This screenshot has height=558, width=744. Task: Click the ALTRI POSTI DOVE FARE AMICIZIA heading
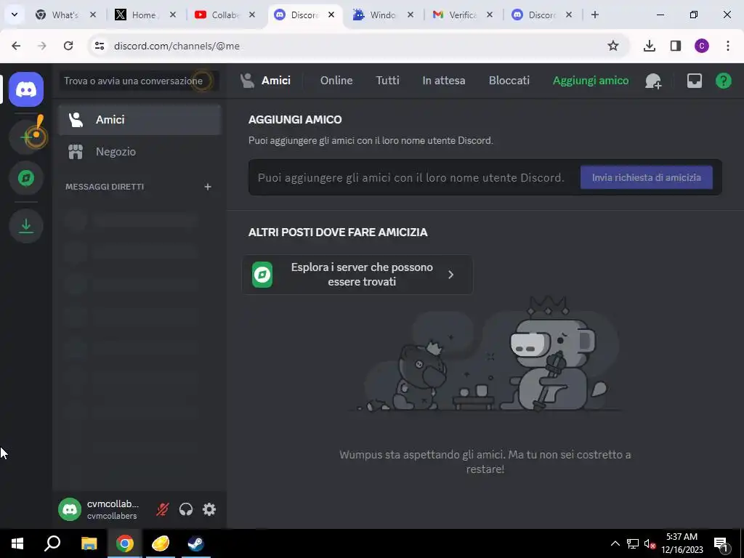pyautogui.click(x=338, y=232)
